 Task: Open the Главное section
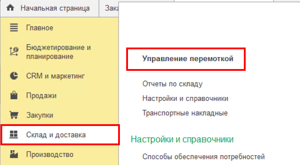tap(40, 28)
